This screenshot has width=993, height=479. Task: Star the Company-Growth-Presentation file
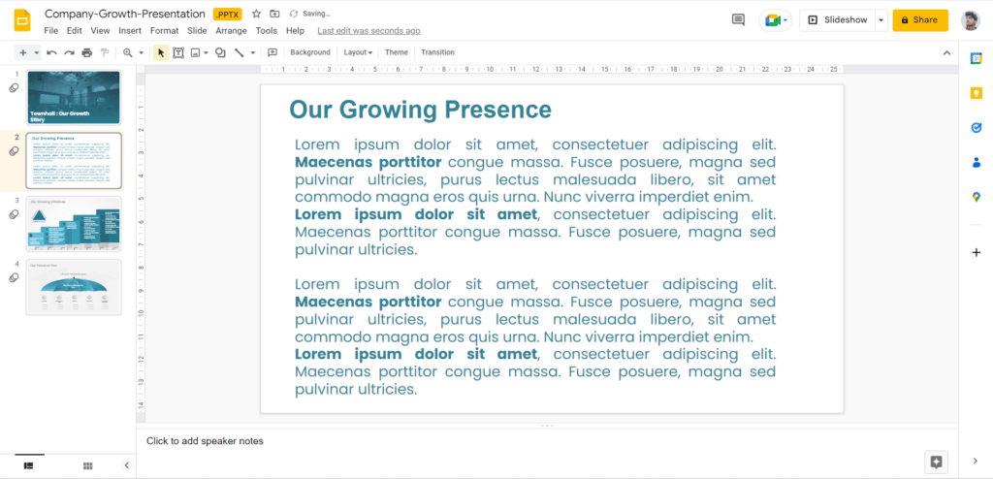coord(256,14)
